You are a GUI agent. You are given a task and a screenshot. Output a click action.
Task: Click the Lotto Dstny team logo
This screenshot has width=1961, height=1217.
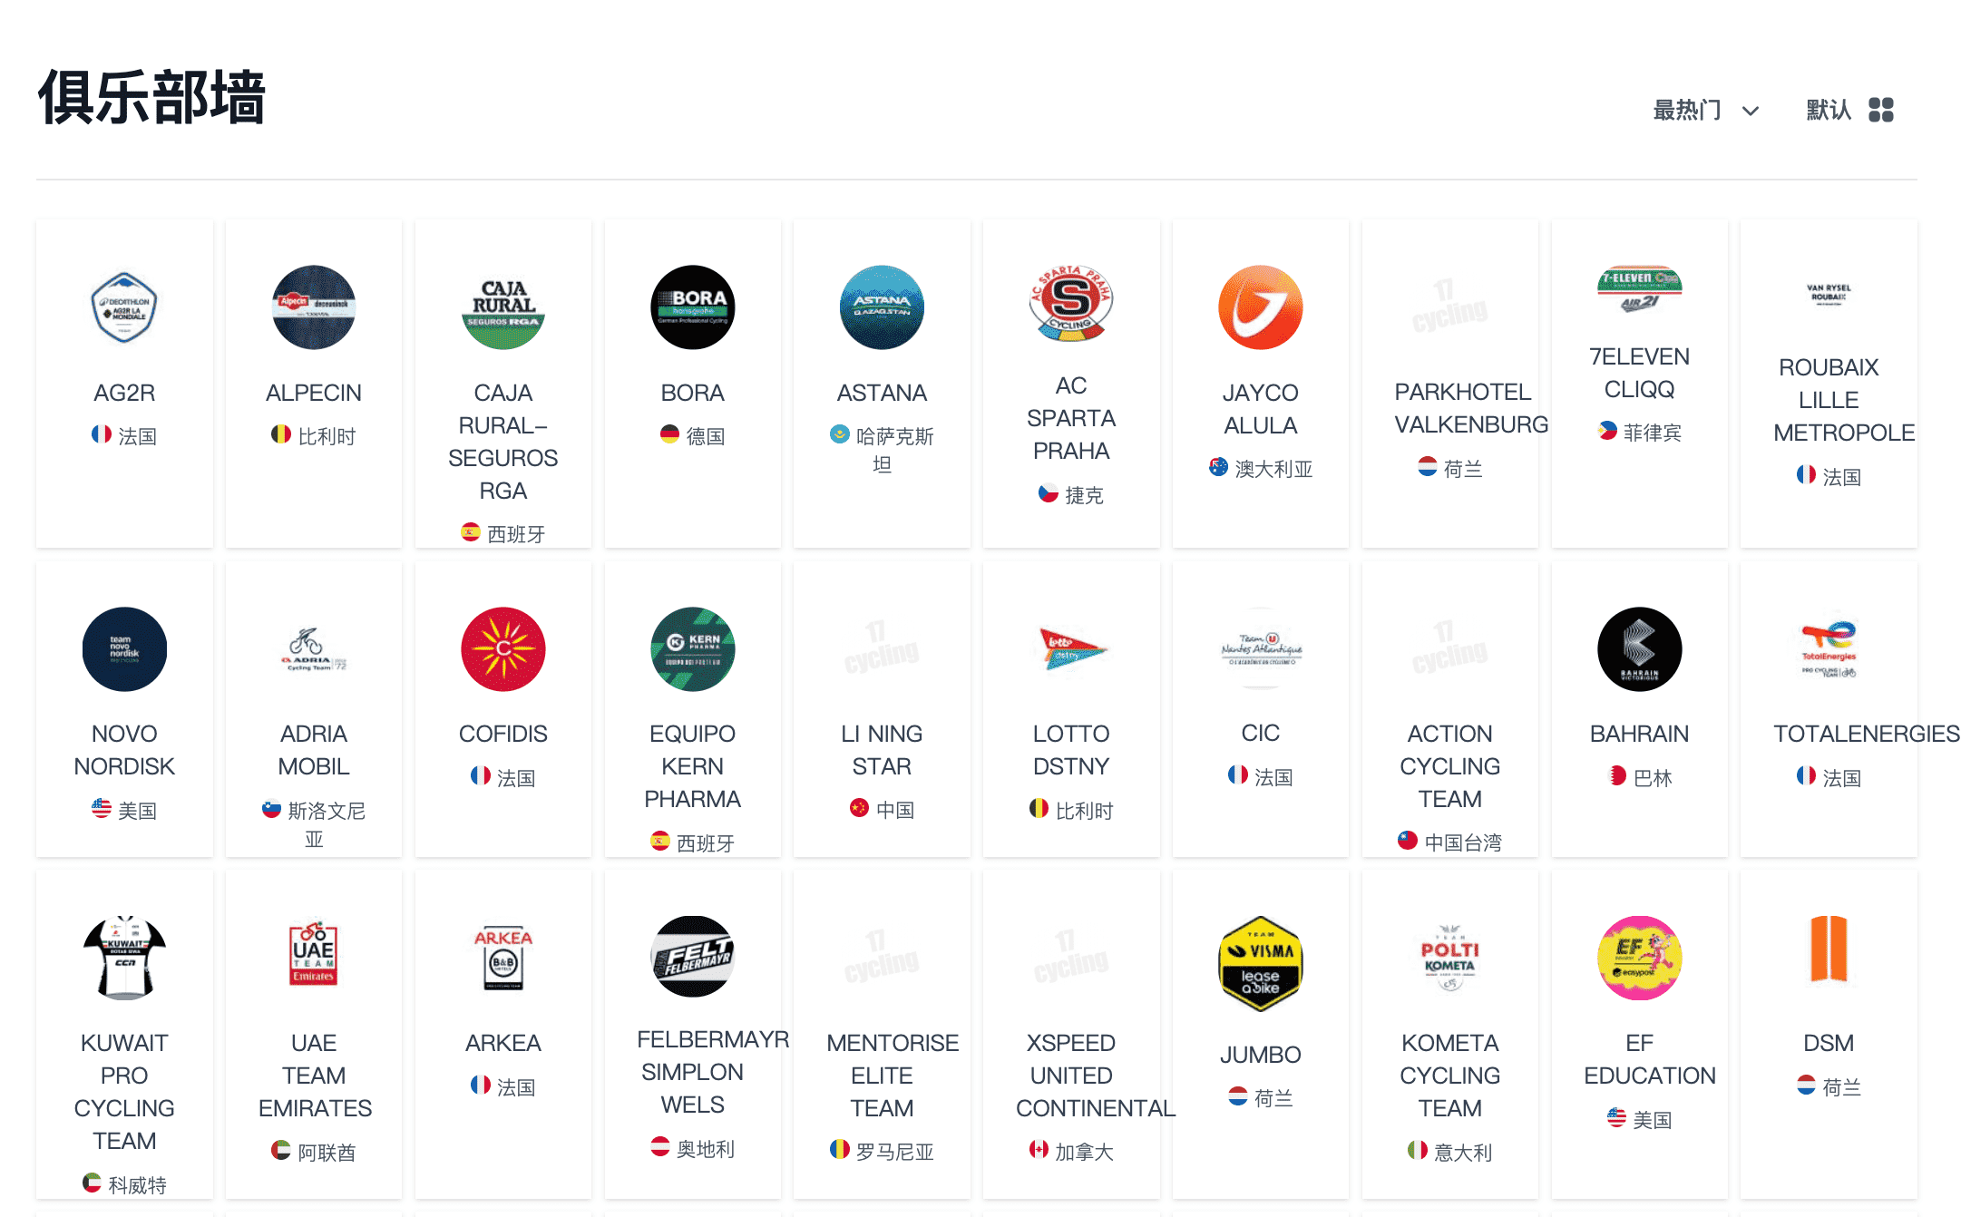click(1071, 649)
